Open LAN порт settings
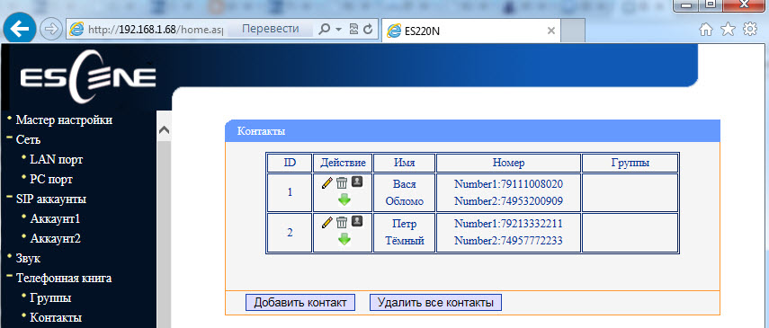Viewport: 769px width, 328px height. pos(57,159)
